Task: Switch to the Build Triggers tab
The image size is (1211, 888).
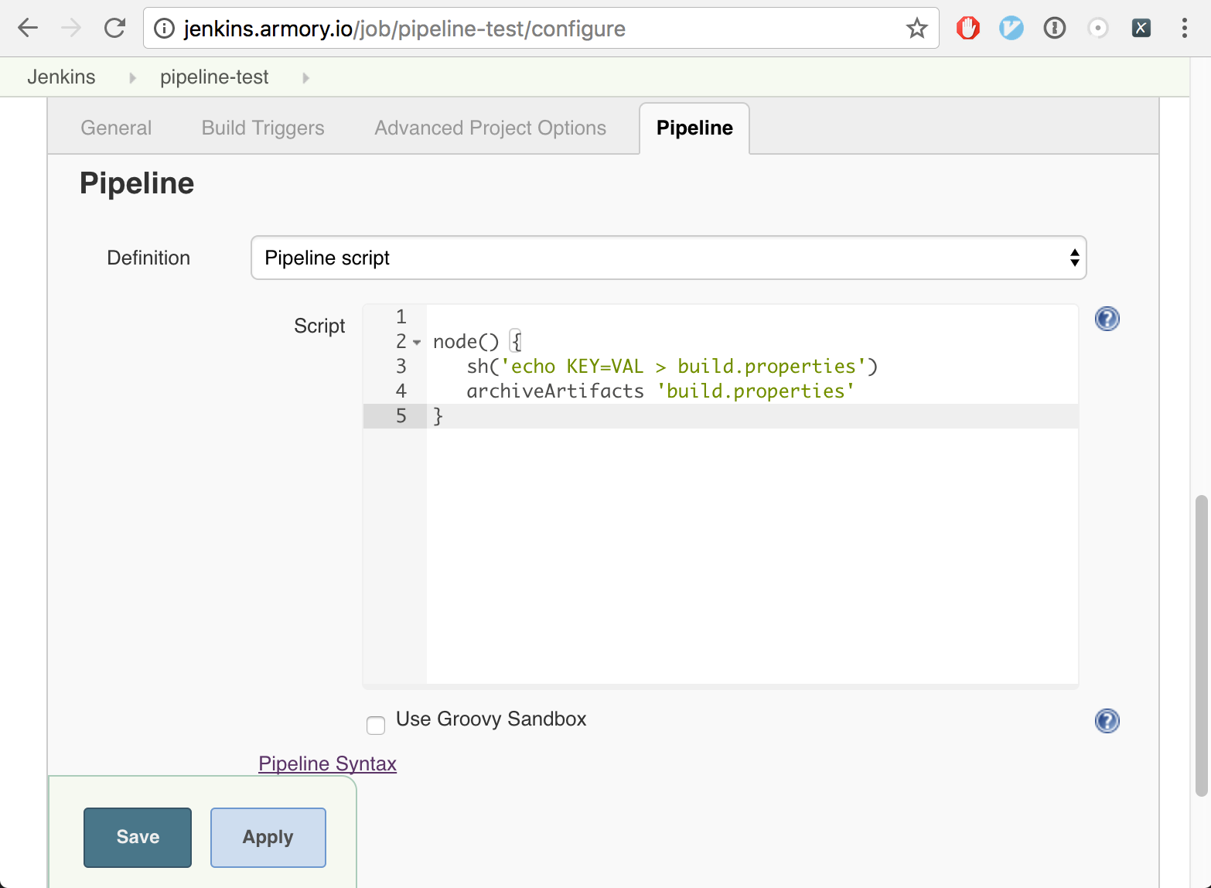Action: (263, 128)
